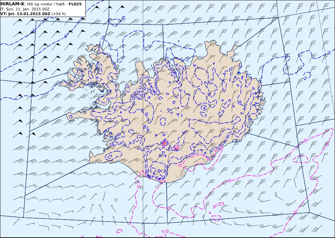
Task: Click the 'VT: þri. 13.01.2015 06Z' valid time
Action: pos(25,14)
